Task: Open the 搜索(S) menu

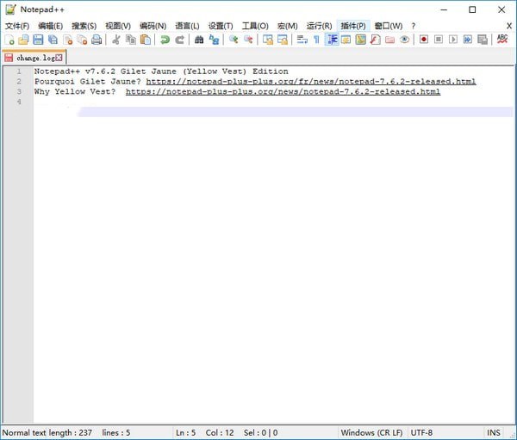Action: [84, 26]
